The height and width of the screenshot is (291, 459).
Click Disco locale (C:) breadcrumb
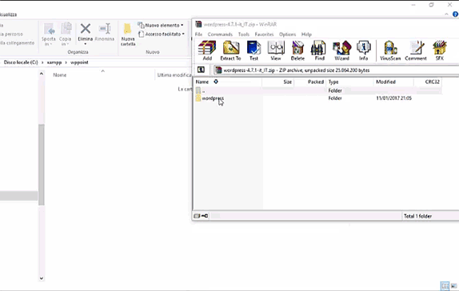(x=21, y=62)
